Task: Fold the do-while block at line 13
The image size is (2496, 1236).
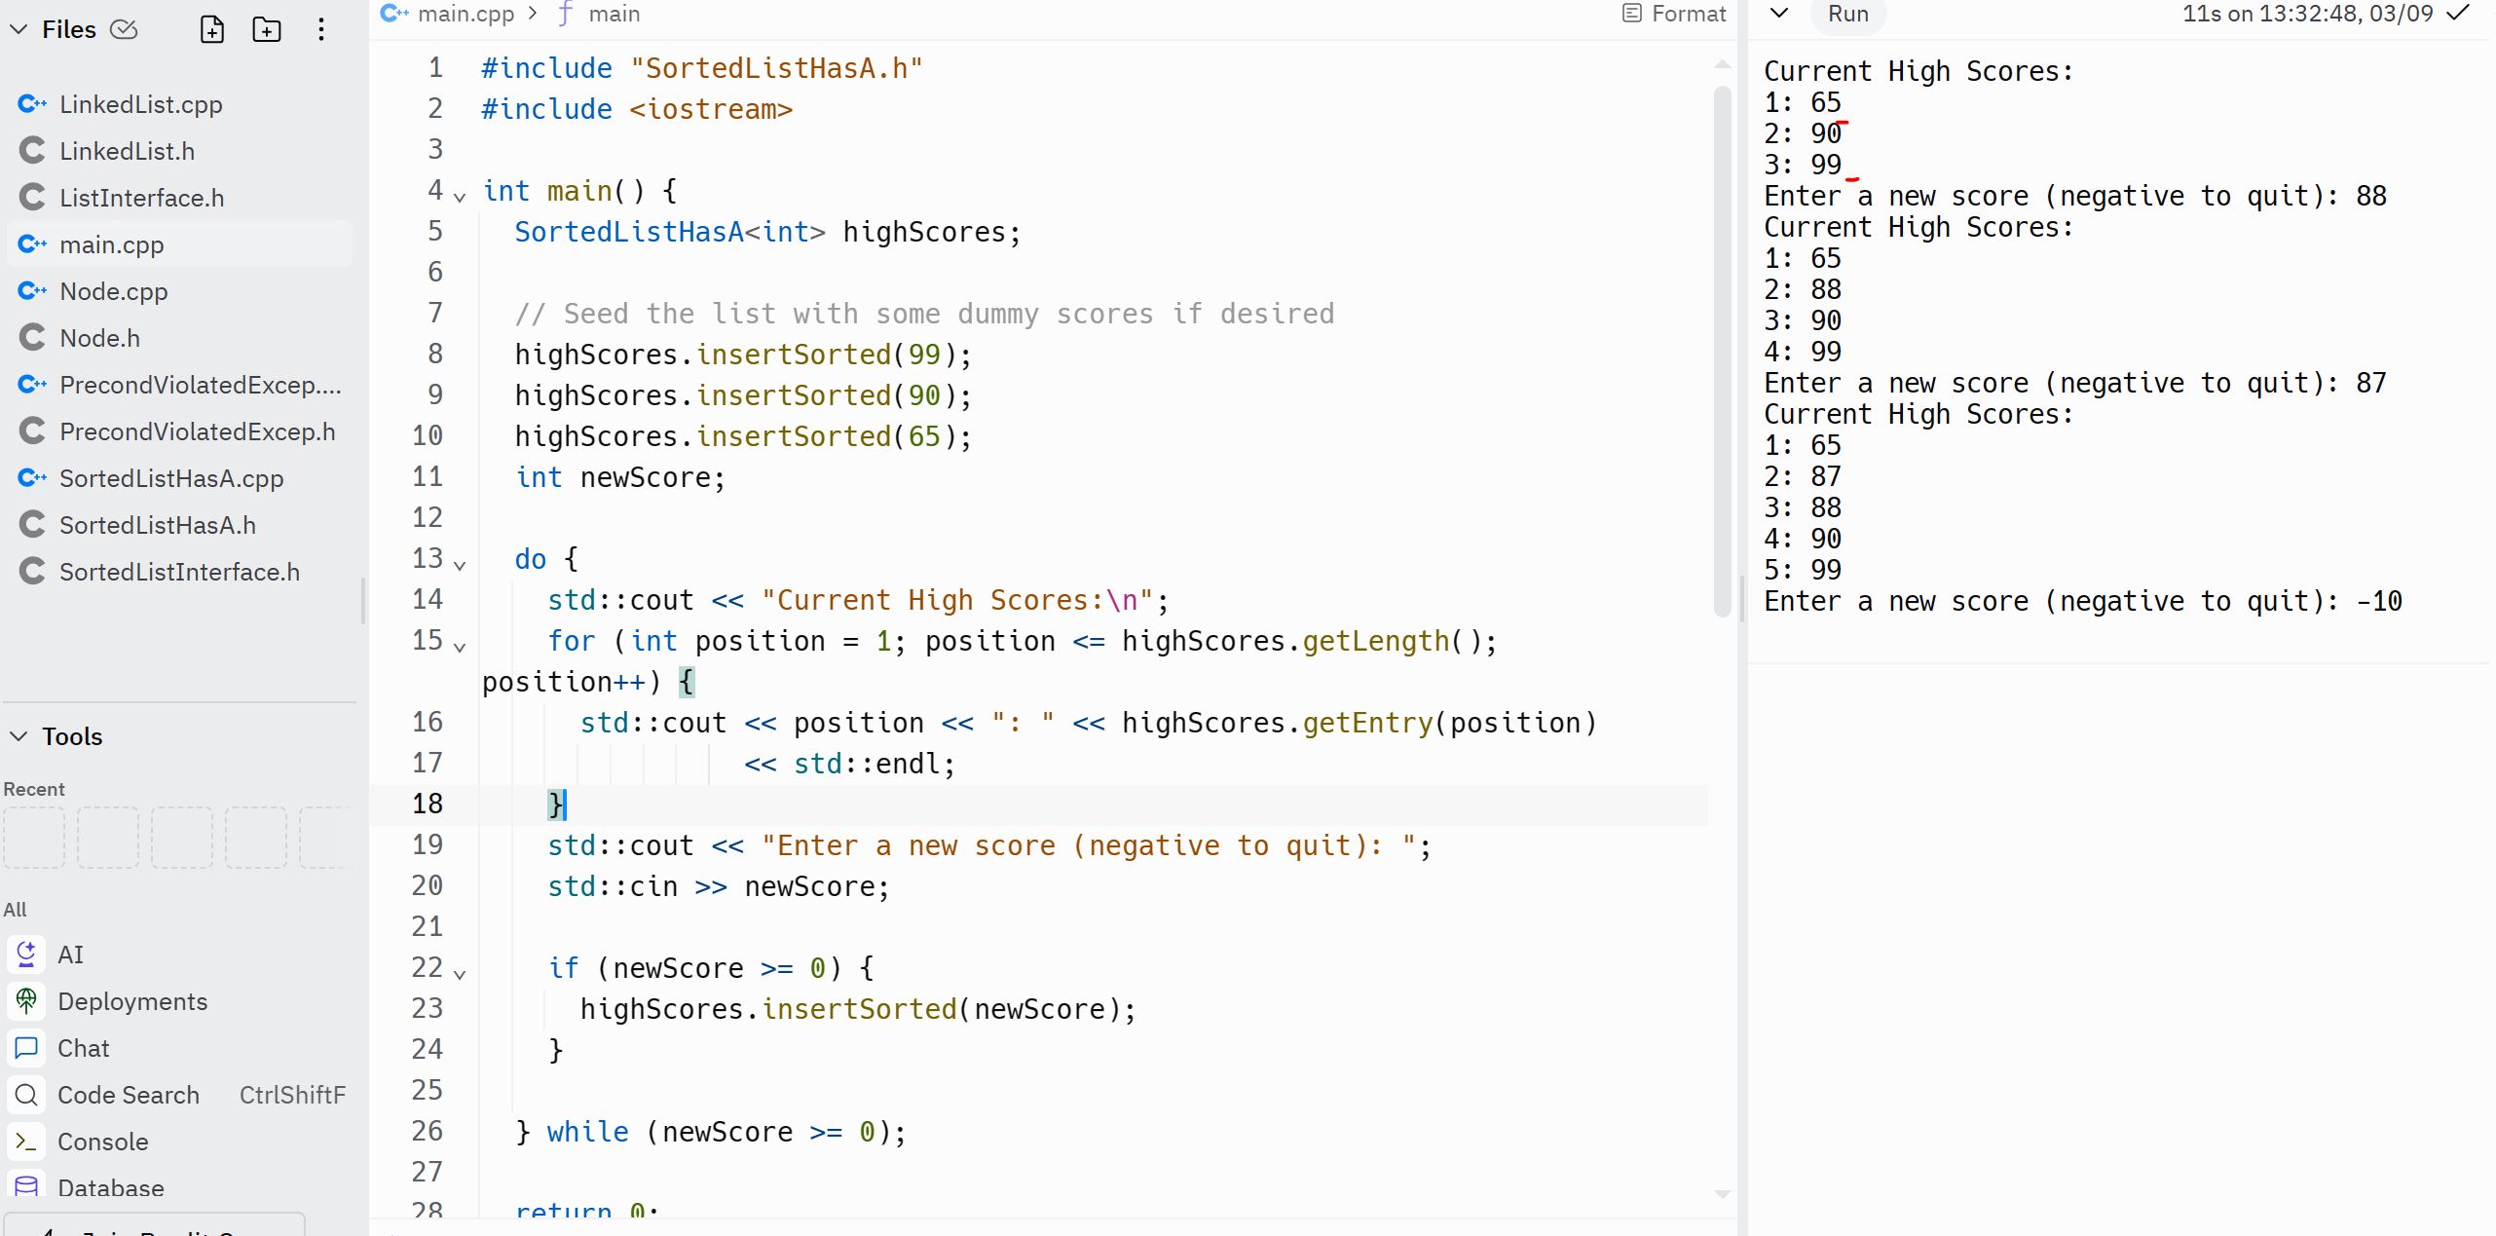Action: pyautogui.click(x=458, y=565)
